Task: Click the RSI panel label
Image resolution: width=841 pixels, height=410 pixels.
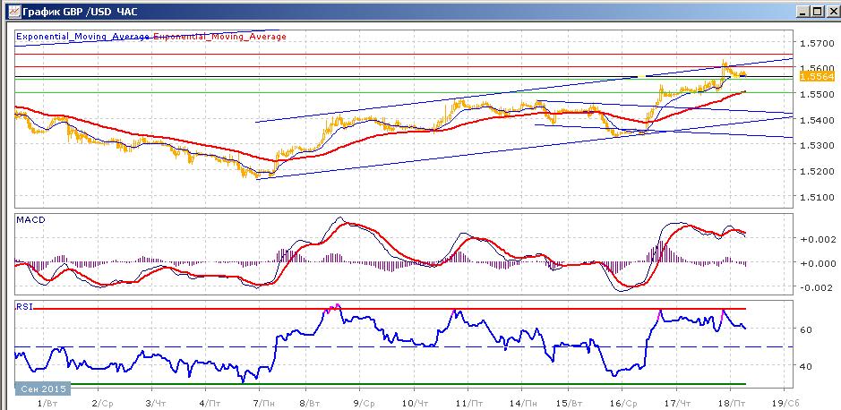Action: click(x=24, y=307)
